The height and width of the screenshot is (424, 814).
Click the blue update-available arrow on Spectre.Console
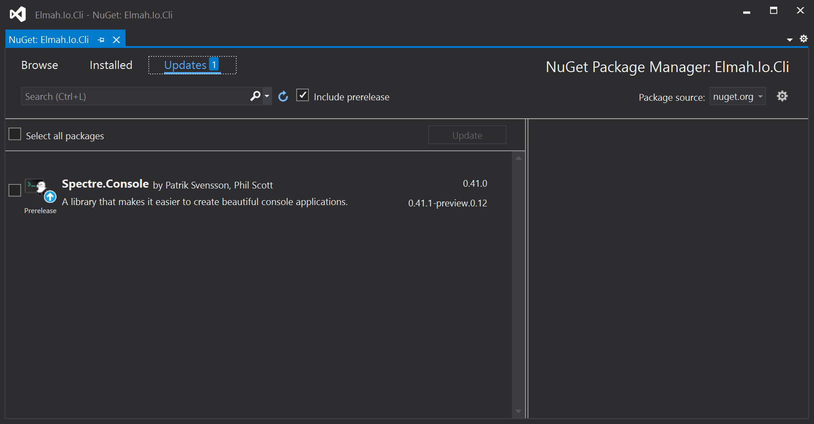click(x=50, y=197)
